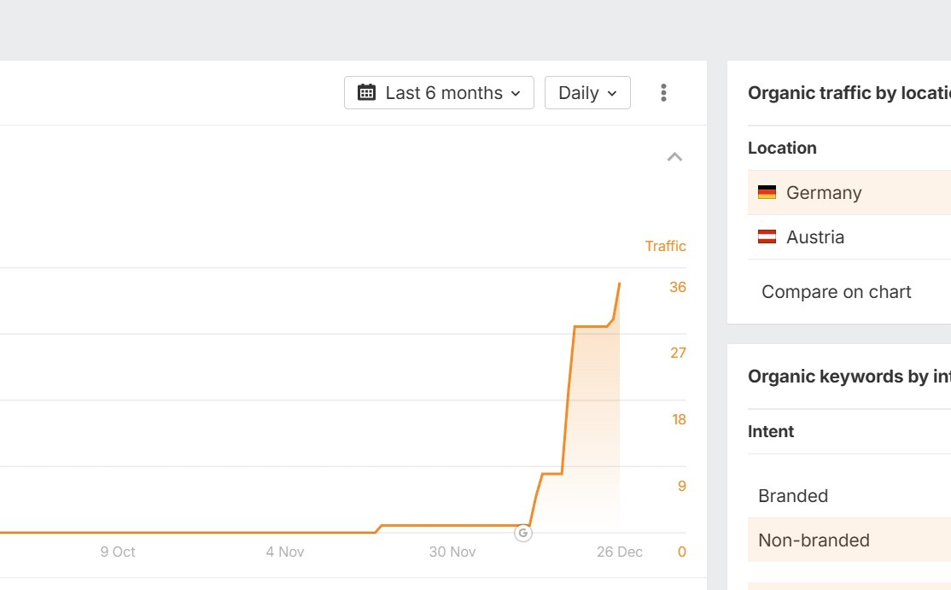Open the Daily granularity dropdown

[587, 93]
